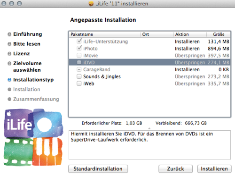The height and width of the screenshot is (176, 235).
Task: Click the Ort column header
Action: click(x=157, y=34)
